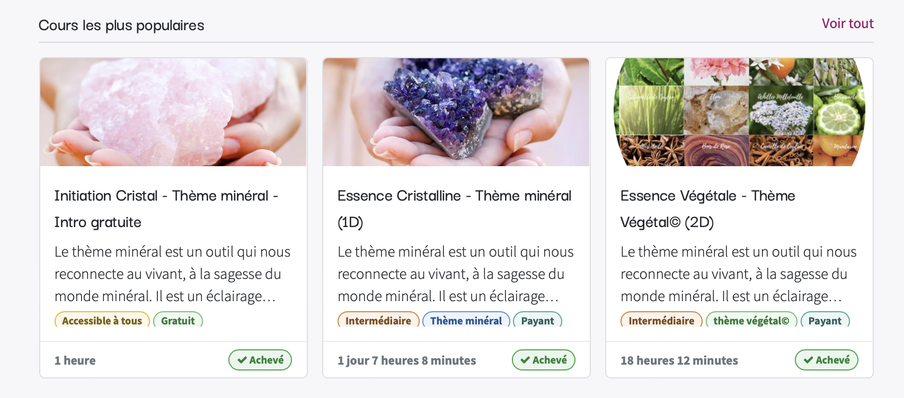Click the Achevé checkmark badge on Essence Cristalline

click(544, 360)
